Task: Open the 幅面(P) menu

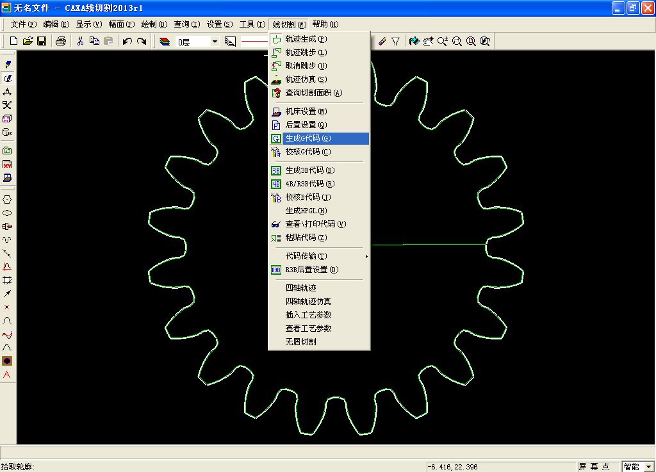Action: [121, 24]
